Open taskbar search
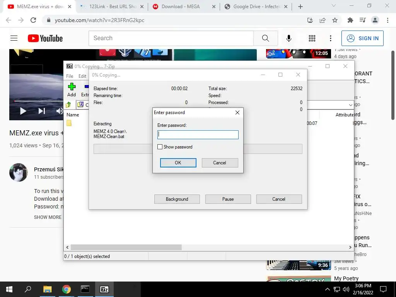 coord(28,289)
